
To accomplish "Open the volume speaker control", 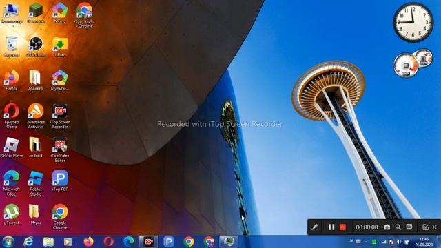I will (399, 242).
